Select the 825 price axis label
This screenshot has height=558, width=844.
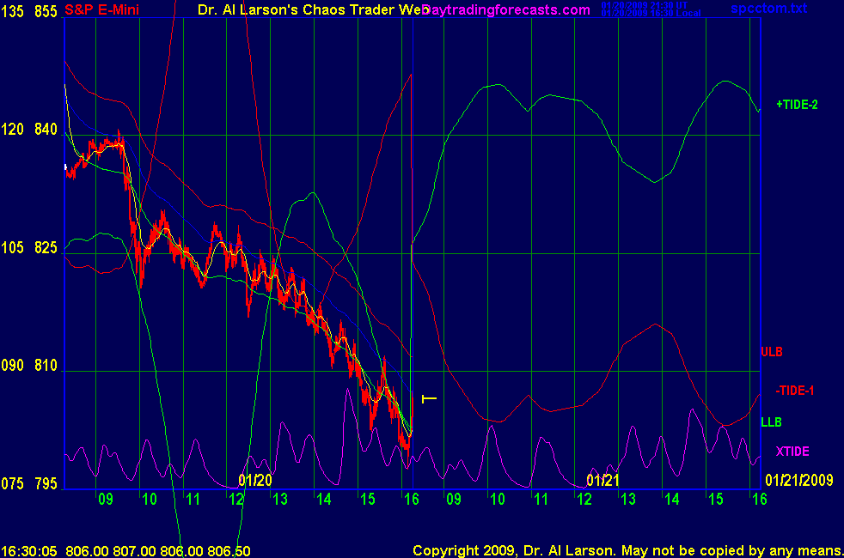point(46,248)
